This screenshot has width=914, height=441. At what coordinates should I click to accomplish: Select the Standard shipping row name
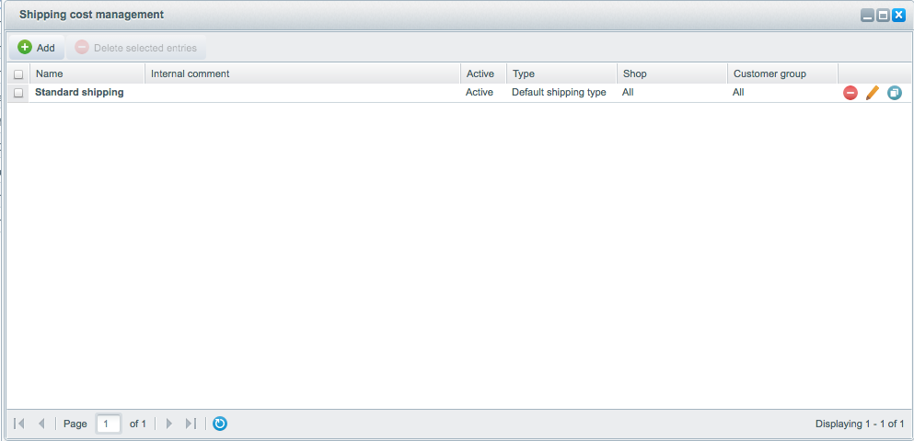click(x=79, y=93)
